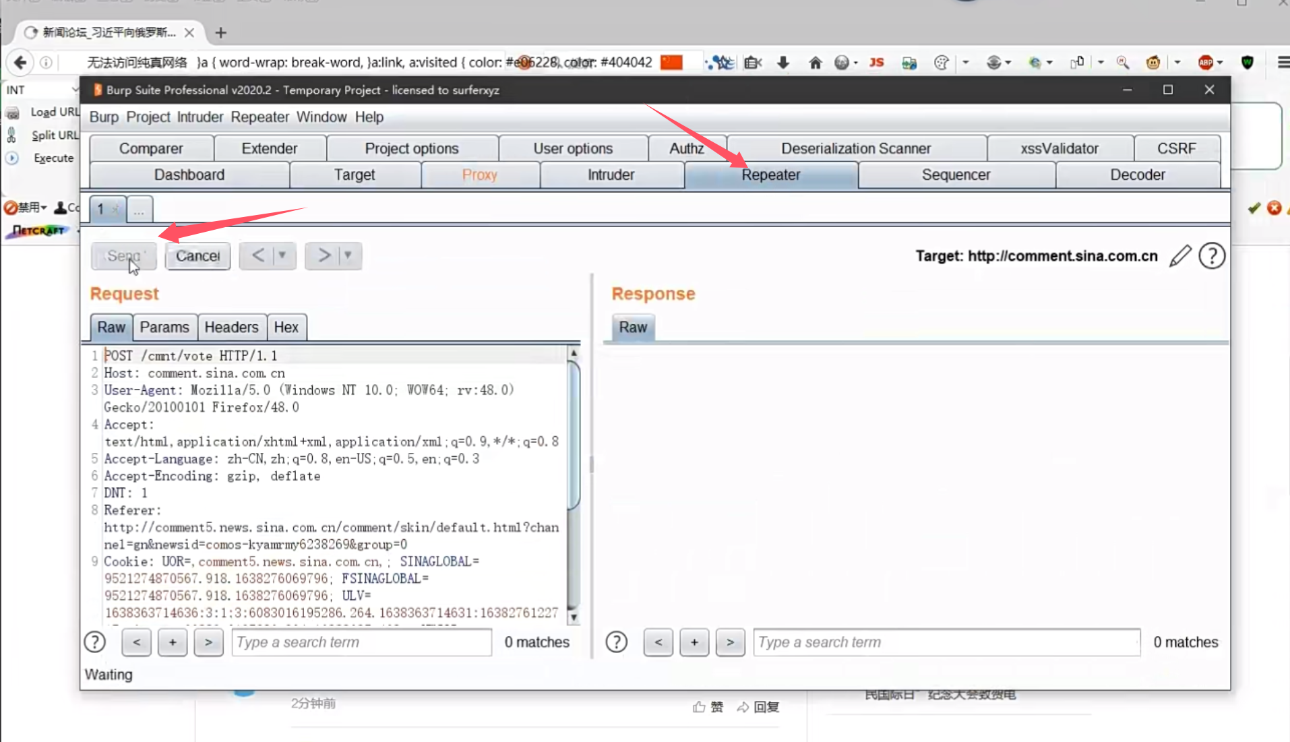Click the Cancel button
The image size is (1290, 742).
pyautogui.click(x=197, y=256)
